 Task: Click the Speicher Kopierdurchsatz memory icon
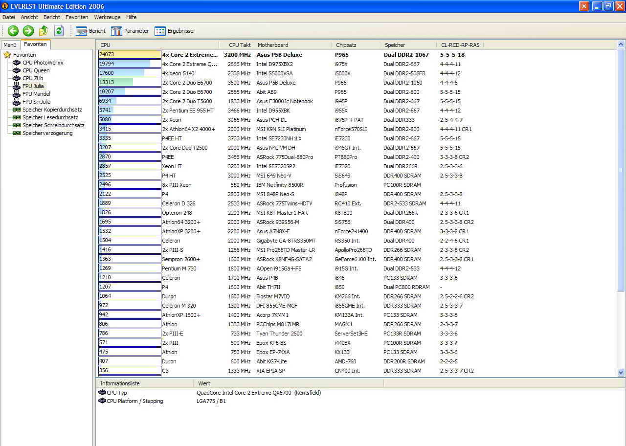[17, 110]
